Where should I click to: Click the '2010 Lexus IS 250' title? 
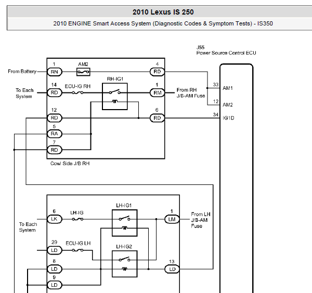pos(163,12)
